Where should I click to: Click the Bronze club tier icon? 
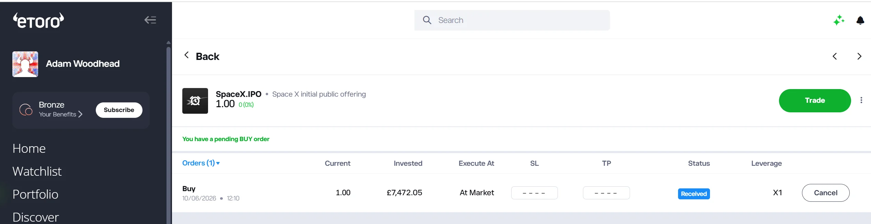[26, 110]
